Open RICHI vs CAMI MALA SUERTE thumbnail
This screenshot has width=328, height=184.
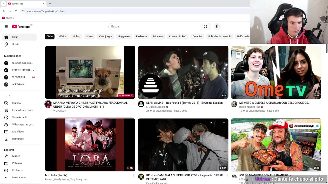click(x=183, y=145)
